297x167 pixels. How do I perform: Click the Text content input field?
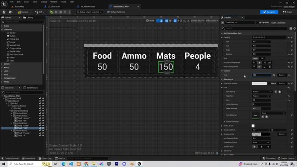(262, 75)
